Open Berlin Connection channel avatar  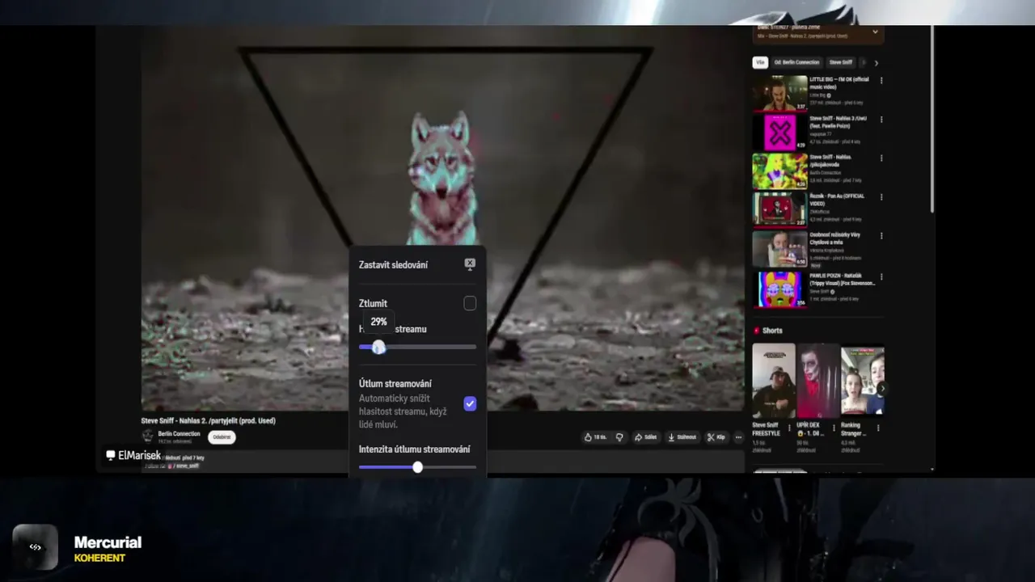click(x=148, y=436)
